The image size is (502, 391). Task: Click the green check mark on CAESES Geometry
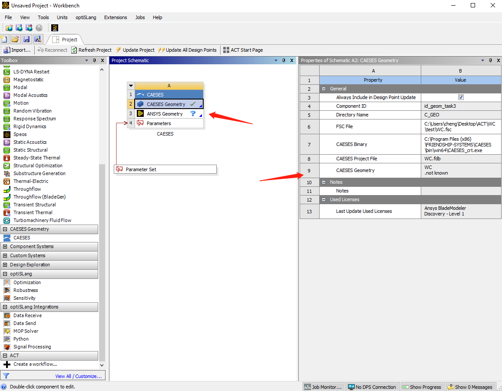click(x=192, y=104)
